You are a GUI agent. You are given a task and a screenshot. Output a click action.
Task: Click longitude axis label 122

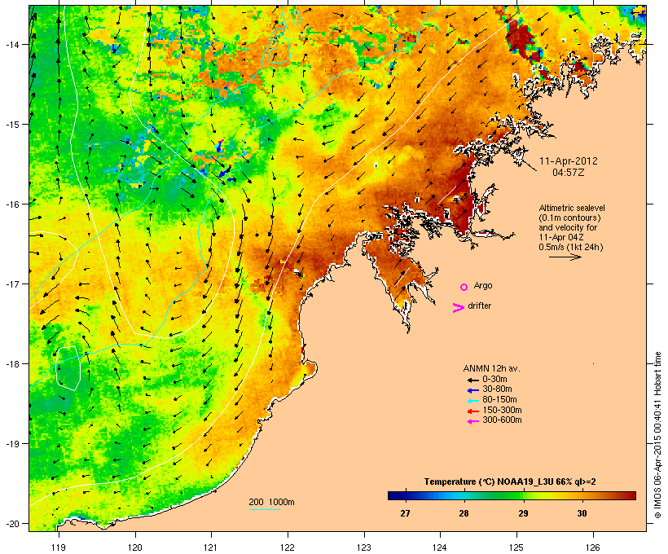coord(288,547)
